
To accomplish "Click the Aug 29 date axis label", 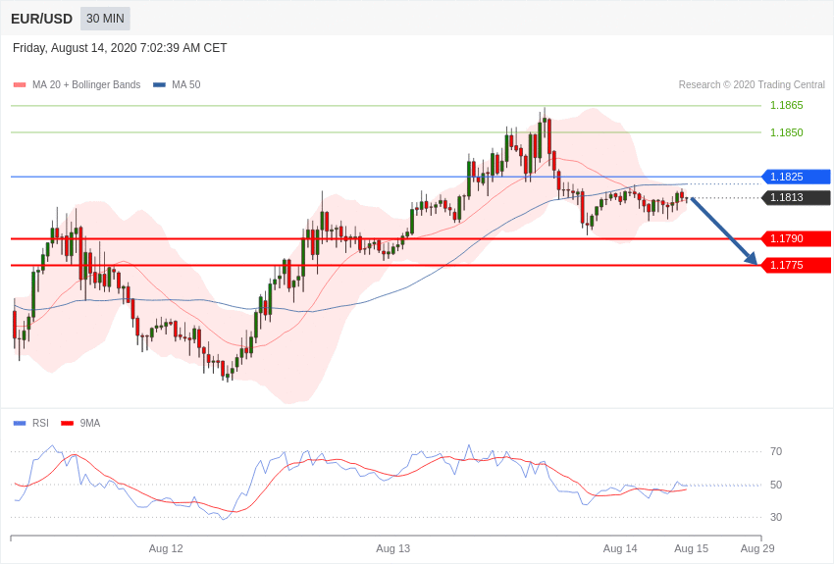I will (x=757, y=548).
